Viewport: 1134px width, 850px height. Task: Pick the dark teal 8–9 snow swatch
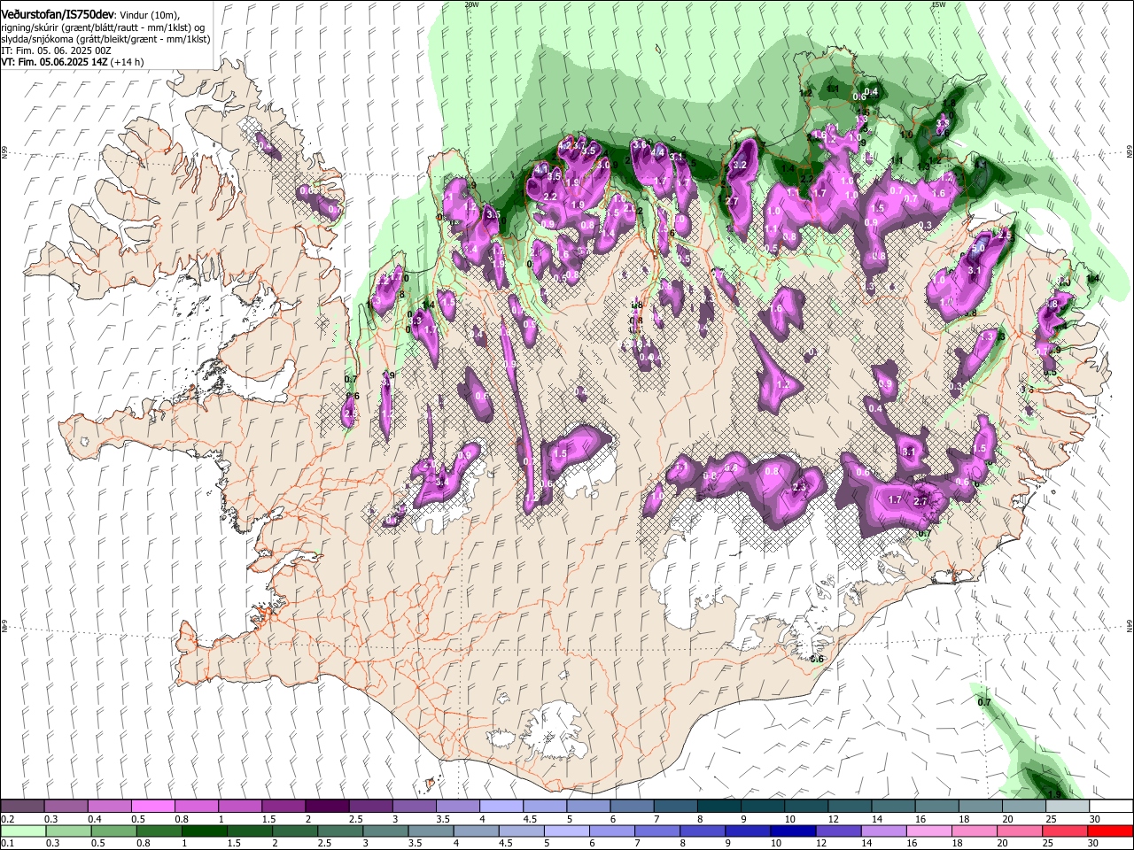coord(719,806)
